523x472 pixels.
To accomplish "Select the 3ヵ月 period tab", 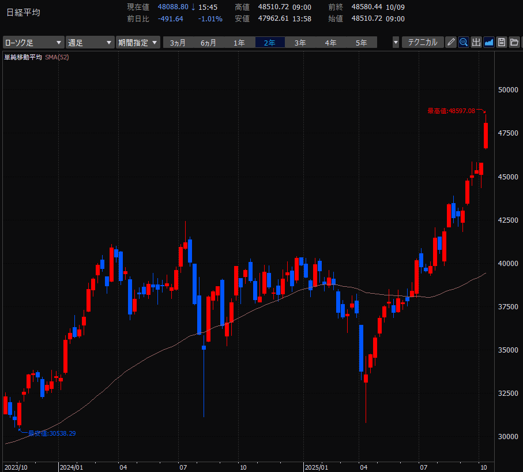I will tap(178, 43).
